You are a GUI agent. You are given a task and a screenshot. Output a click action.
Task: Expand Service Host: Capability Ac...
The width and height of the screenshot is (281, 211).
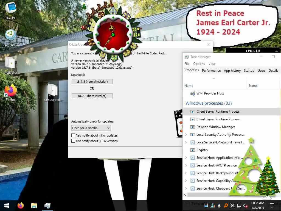coord(186,181)
